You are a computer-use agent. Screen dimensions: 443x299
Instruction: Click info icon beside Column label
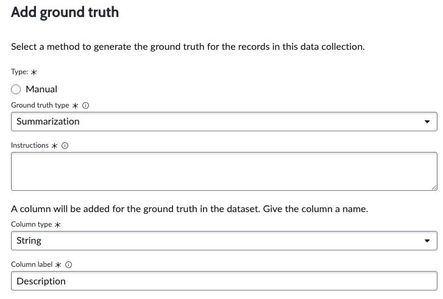pos(68,264)
